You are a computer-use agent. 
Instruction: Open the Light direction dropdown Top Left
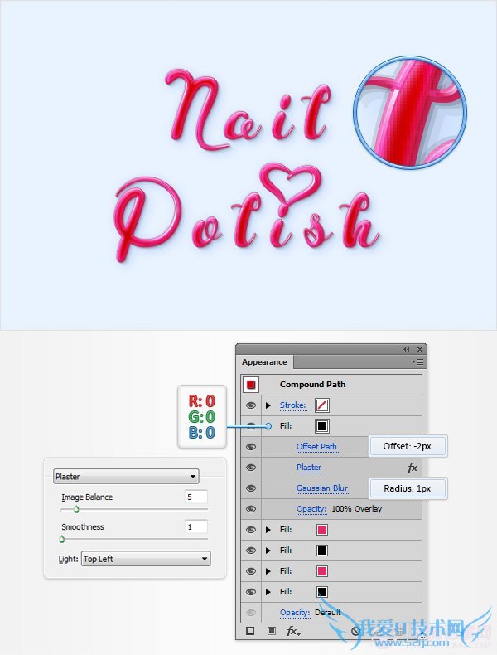(146, 559)
